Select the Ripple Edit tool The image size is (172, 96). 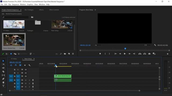pos(3,68)
